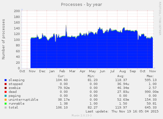Viewport: 163px width, 119px height.
Task: Click zombie current value 79.92m
Action: [64, 88]
